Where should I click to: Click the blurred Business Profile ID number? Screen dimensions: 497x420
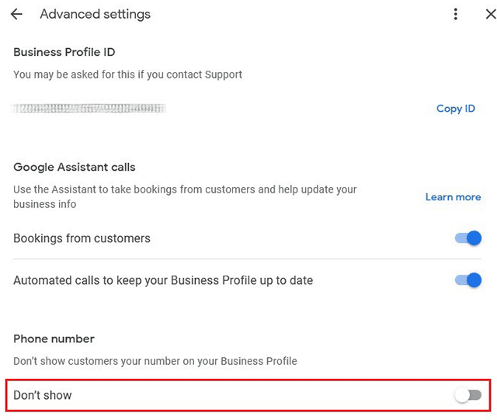coord(89,109)
